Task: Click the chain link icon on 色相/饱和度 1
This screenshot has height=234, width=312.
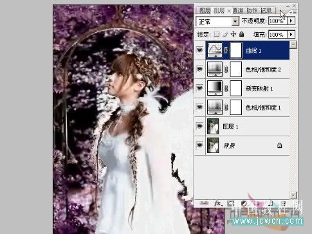Action: click(x=226, y=107)
